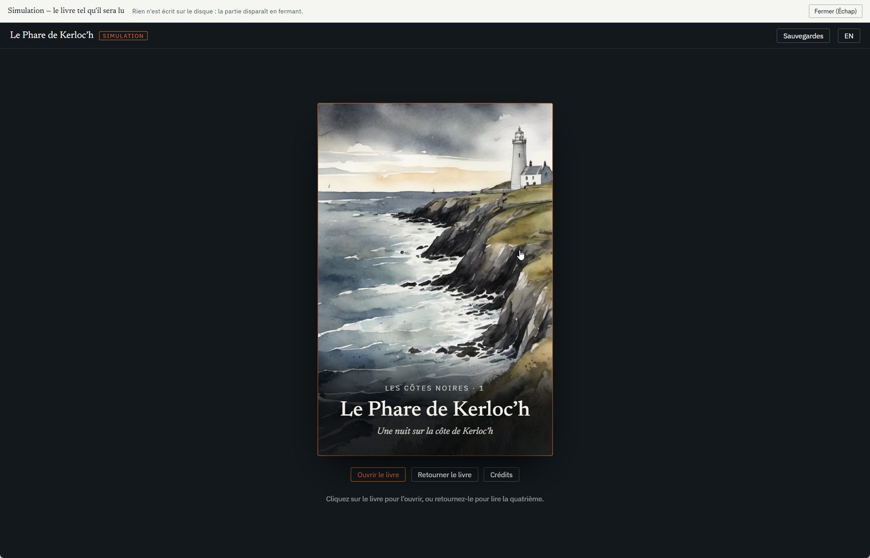Click the lighthouse book cover to open it
This screenshot has width=870, height=558.
[435, 279]
